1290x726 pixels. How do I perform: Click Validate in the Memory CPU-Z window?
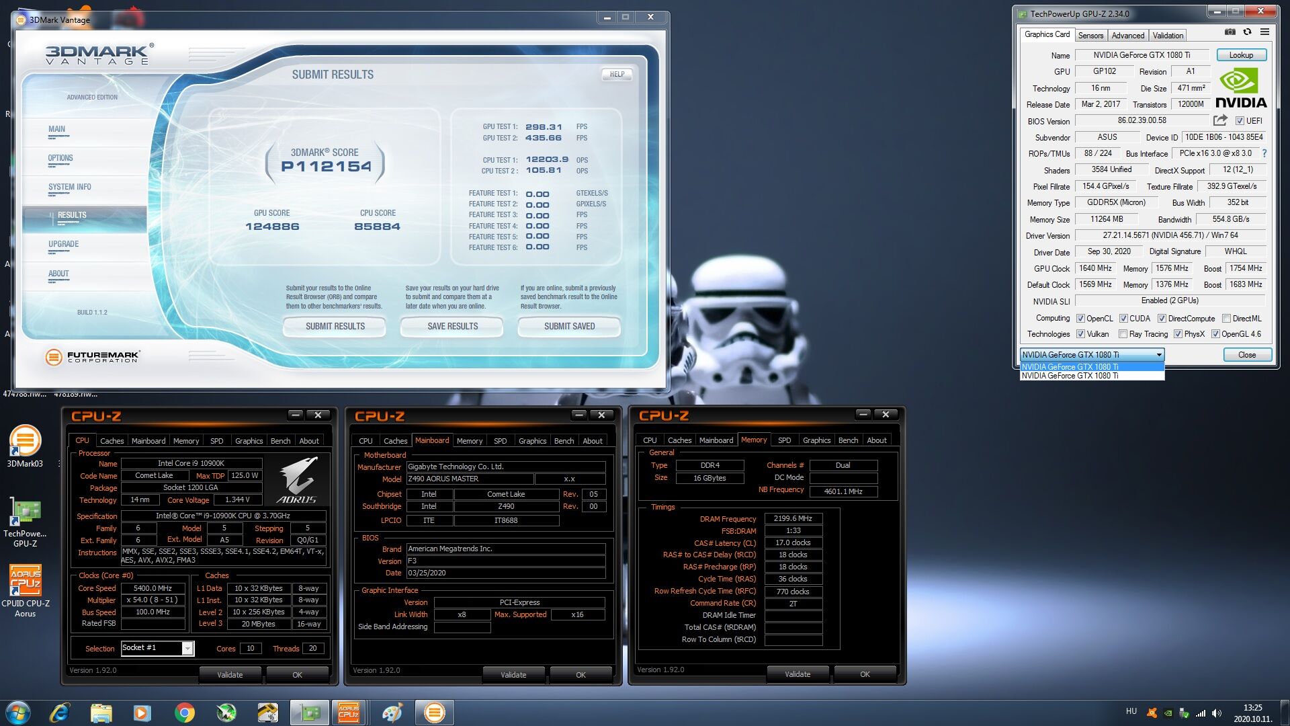pos(798,674)
